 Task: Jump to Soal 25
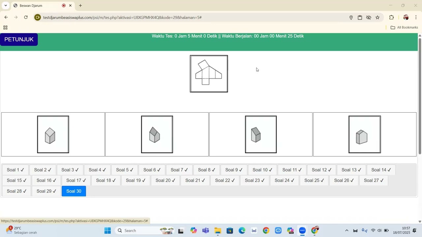coord(314,180)
